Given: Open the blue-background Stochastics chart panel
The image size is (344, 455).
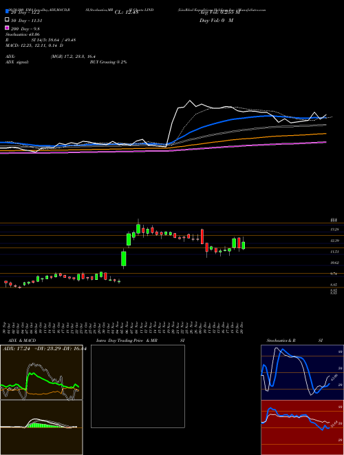Looking at the screenshot, I should point(302,372).
